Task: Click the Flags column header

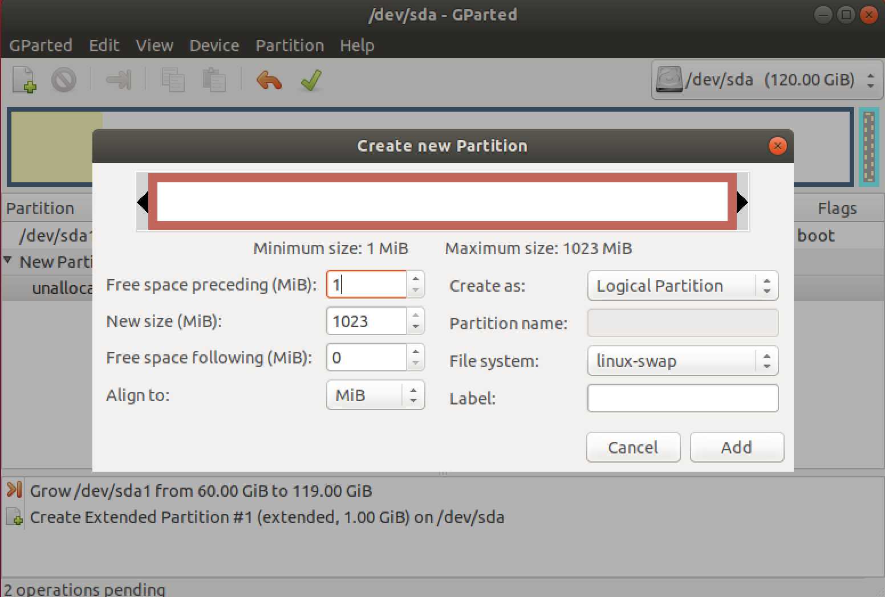Action: tap(837, 208)
